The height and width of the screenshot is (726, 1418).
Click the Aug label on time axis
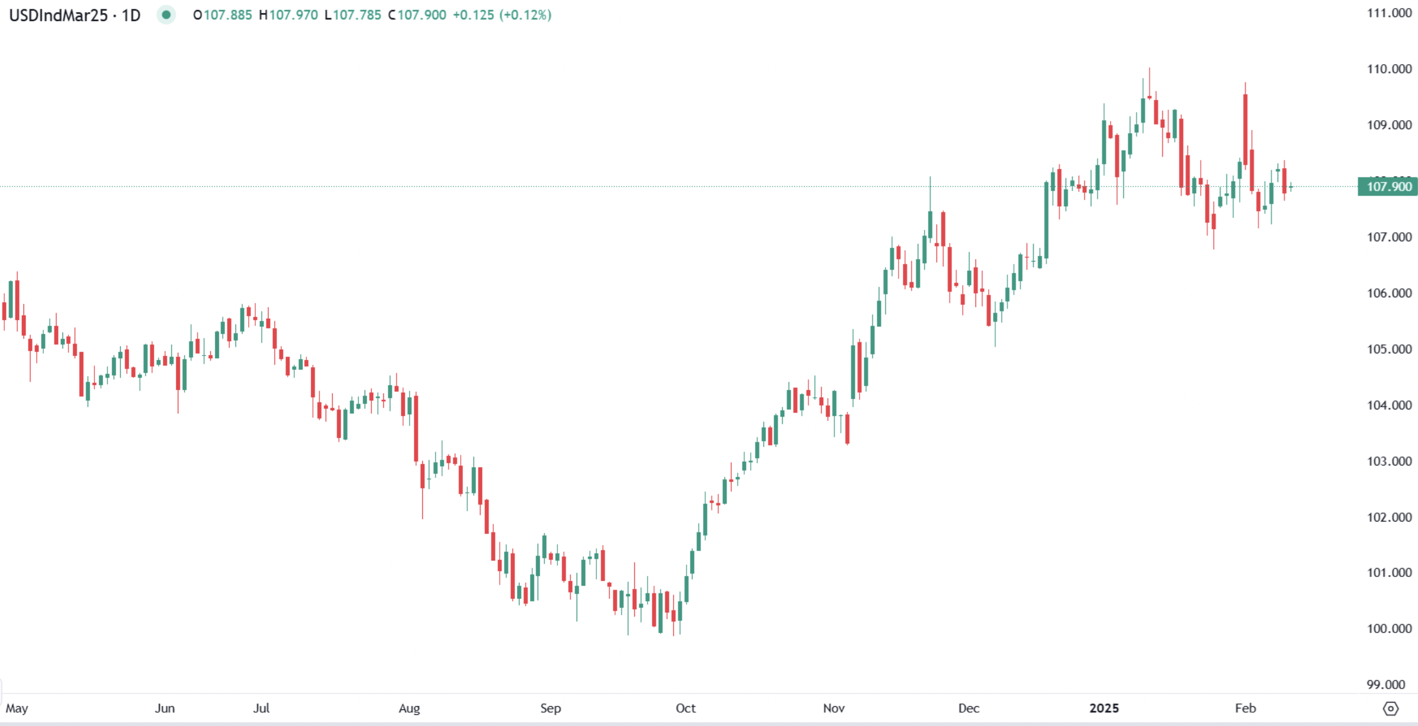[409, 708]
